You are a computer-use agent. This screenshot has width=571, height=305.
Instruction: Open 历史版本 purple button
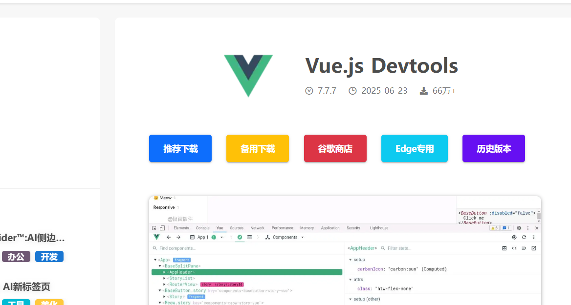tap(493, 148)
